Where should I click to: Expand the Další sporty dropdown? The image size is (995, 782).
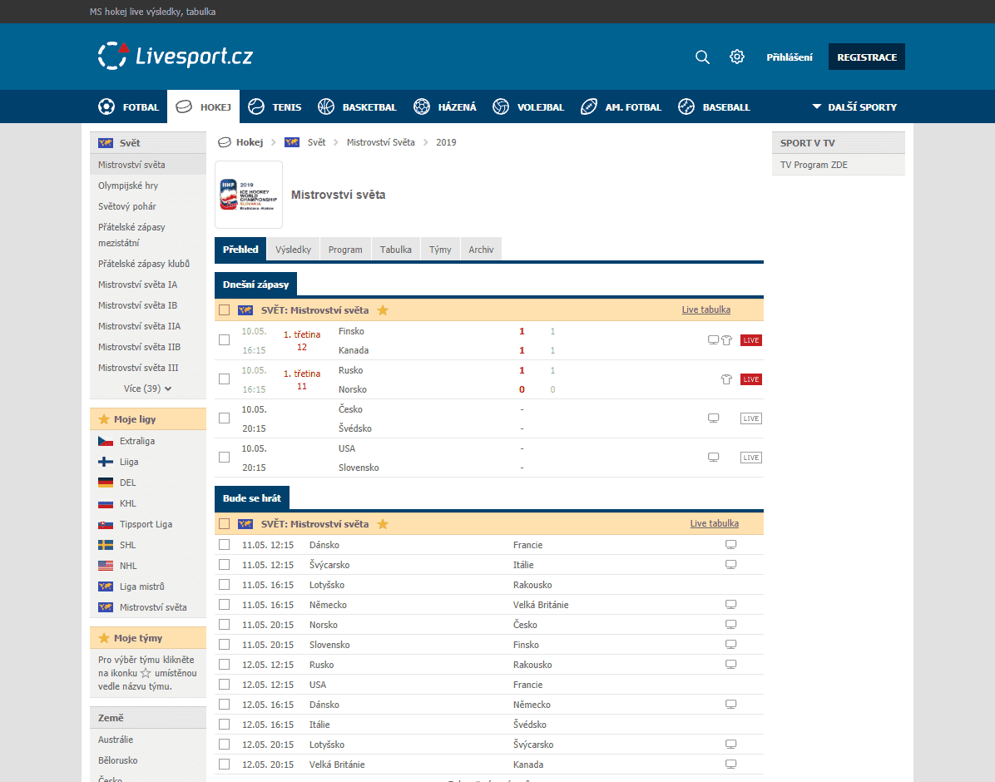(x=854, y=106)
